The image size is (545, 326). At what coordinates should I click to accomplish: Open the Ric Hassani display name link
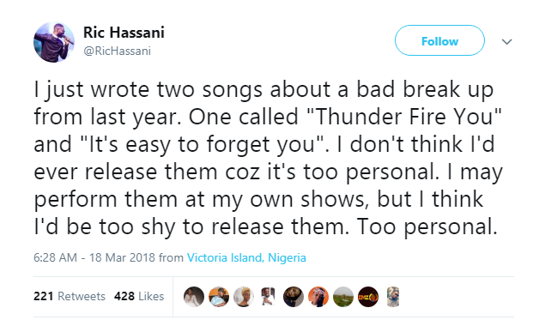(x=124, y=33)
